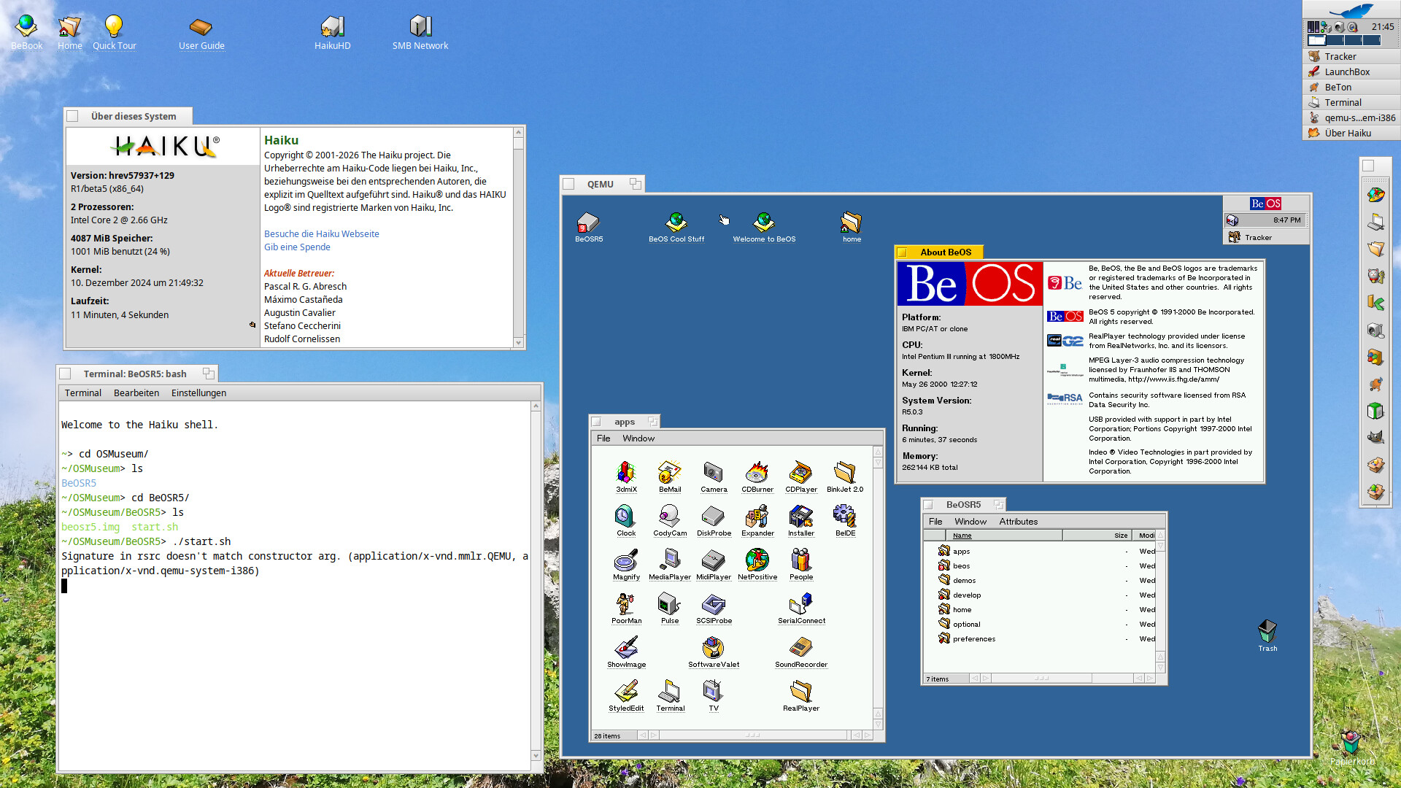Toggle the QEMU window zoom box

[635, 184]
